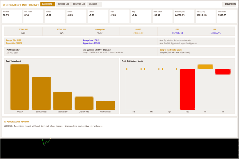Select the SQN -2.85 card
Screen dimensions: 239x159
119,16
